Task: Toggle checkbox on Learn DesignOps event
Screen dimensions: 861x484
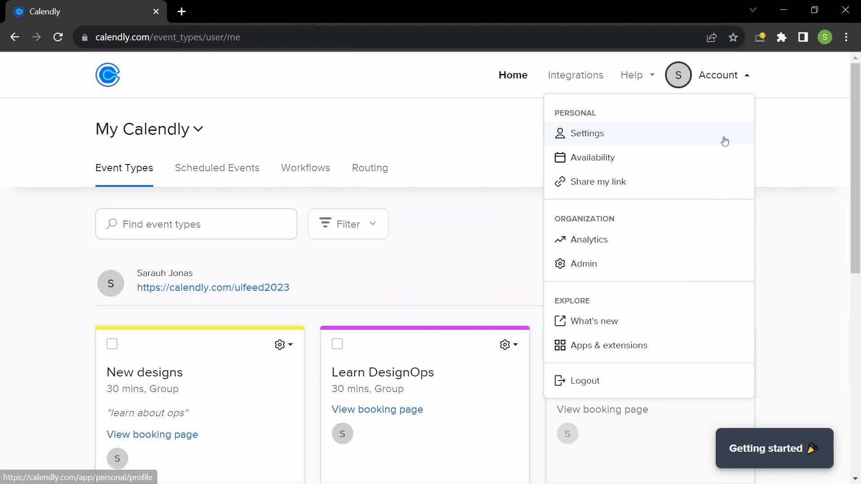Action: coord(337,344)
